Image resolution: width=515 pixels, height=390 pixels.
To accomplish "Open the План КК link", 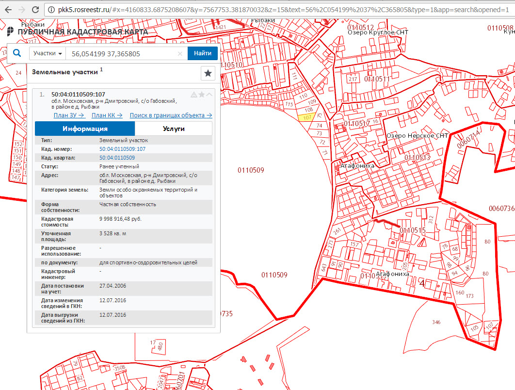I will [x=107, y=115].
